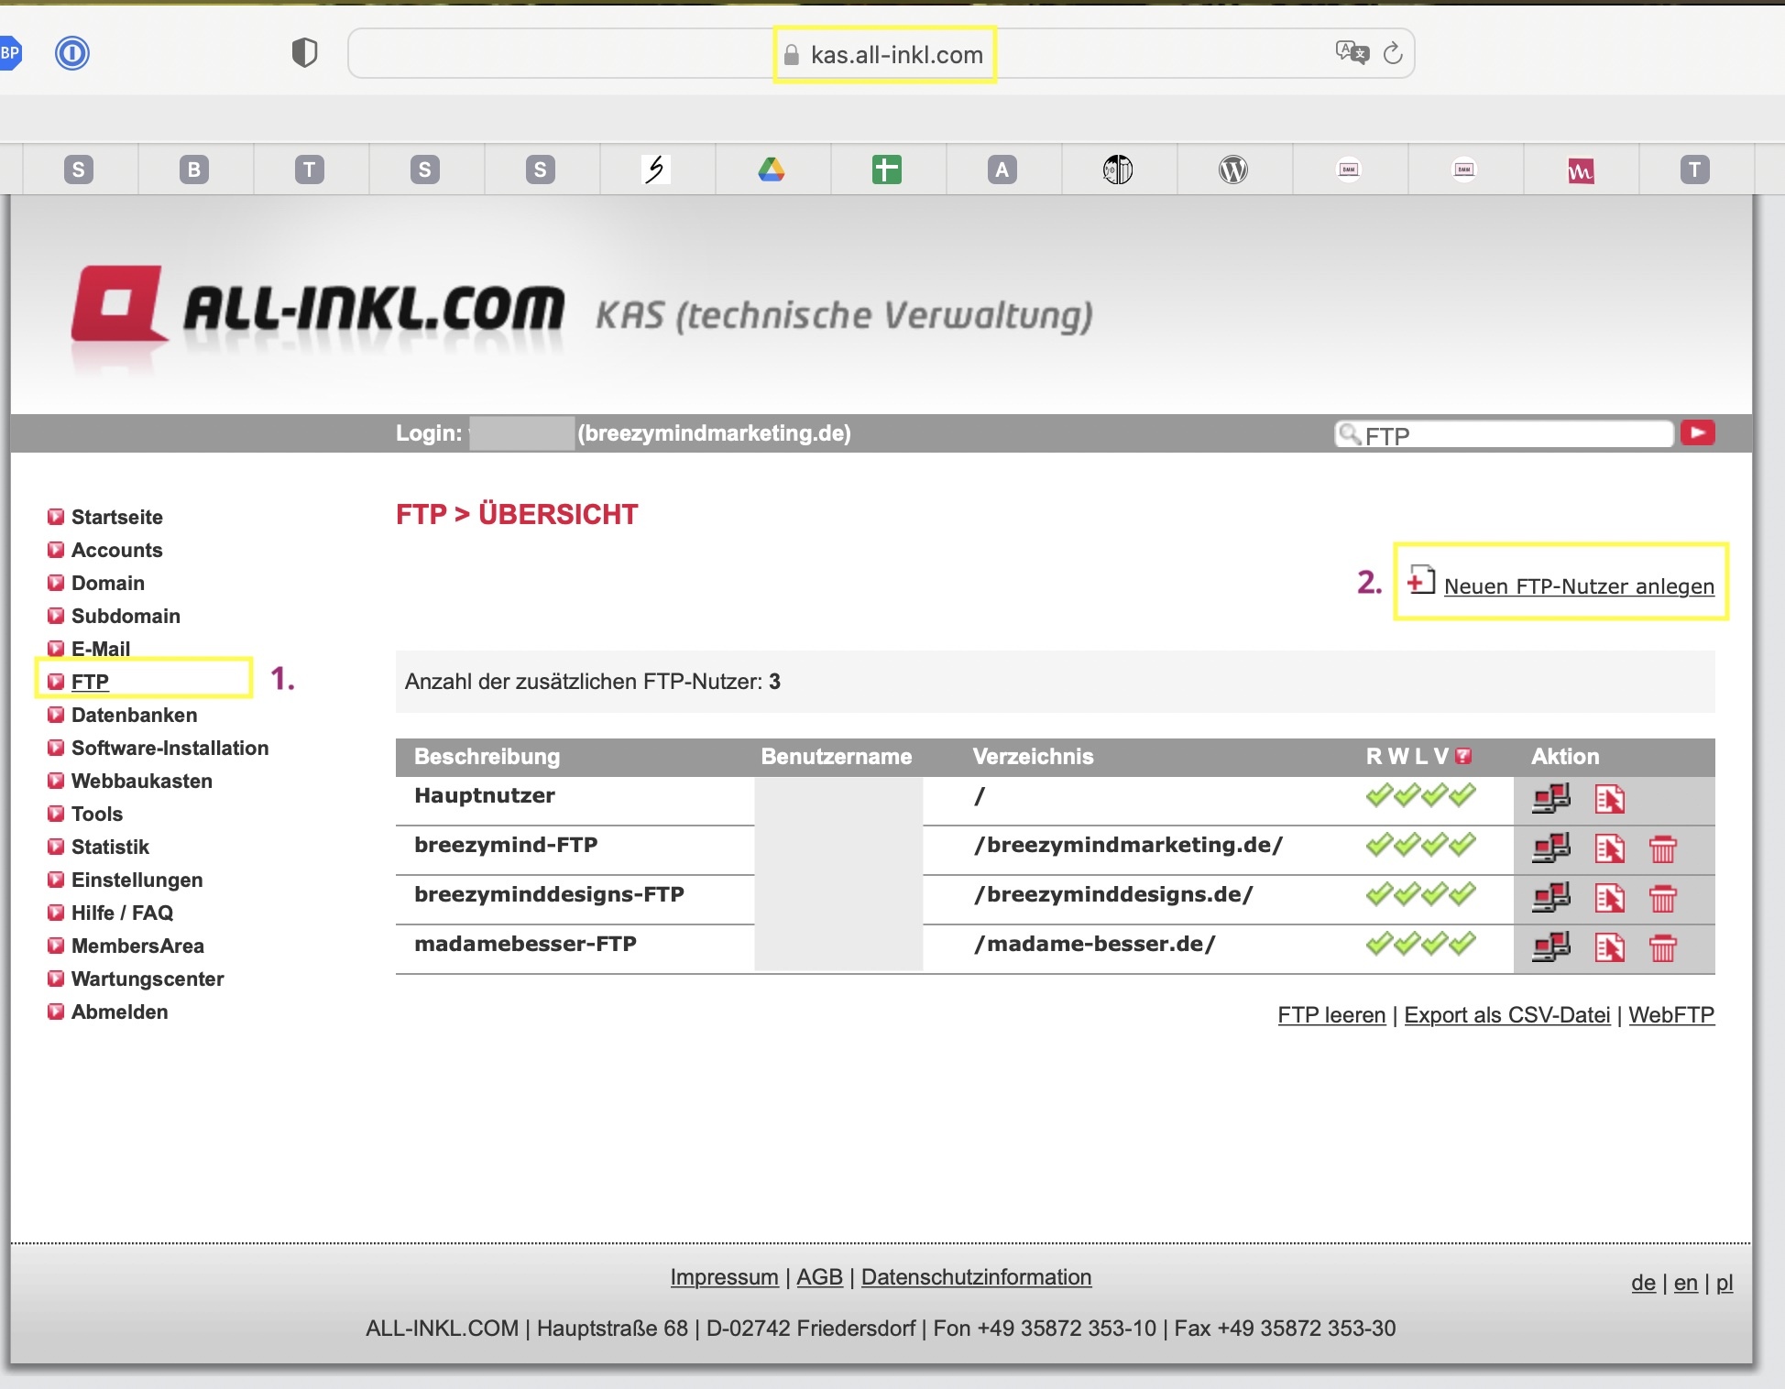Screen dimensions: 1785x1389
Task: Open MembersArea in the sidebar
Action: (x=137, y=946)
